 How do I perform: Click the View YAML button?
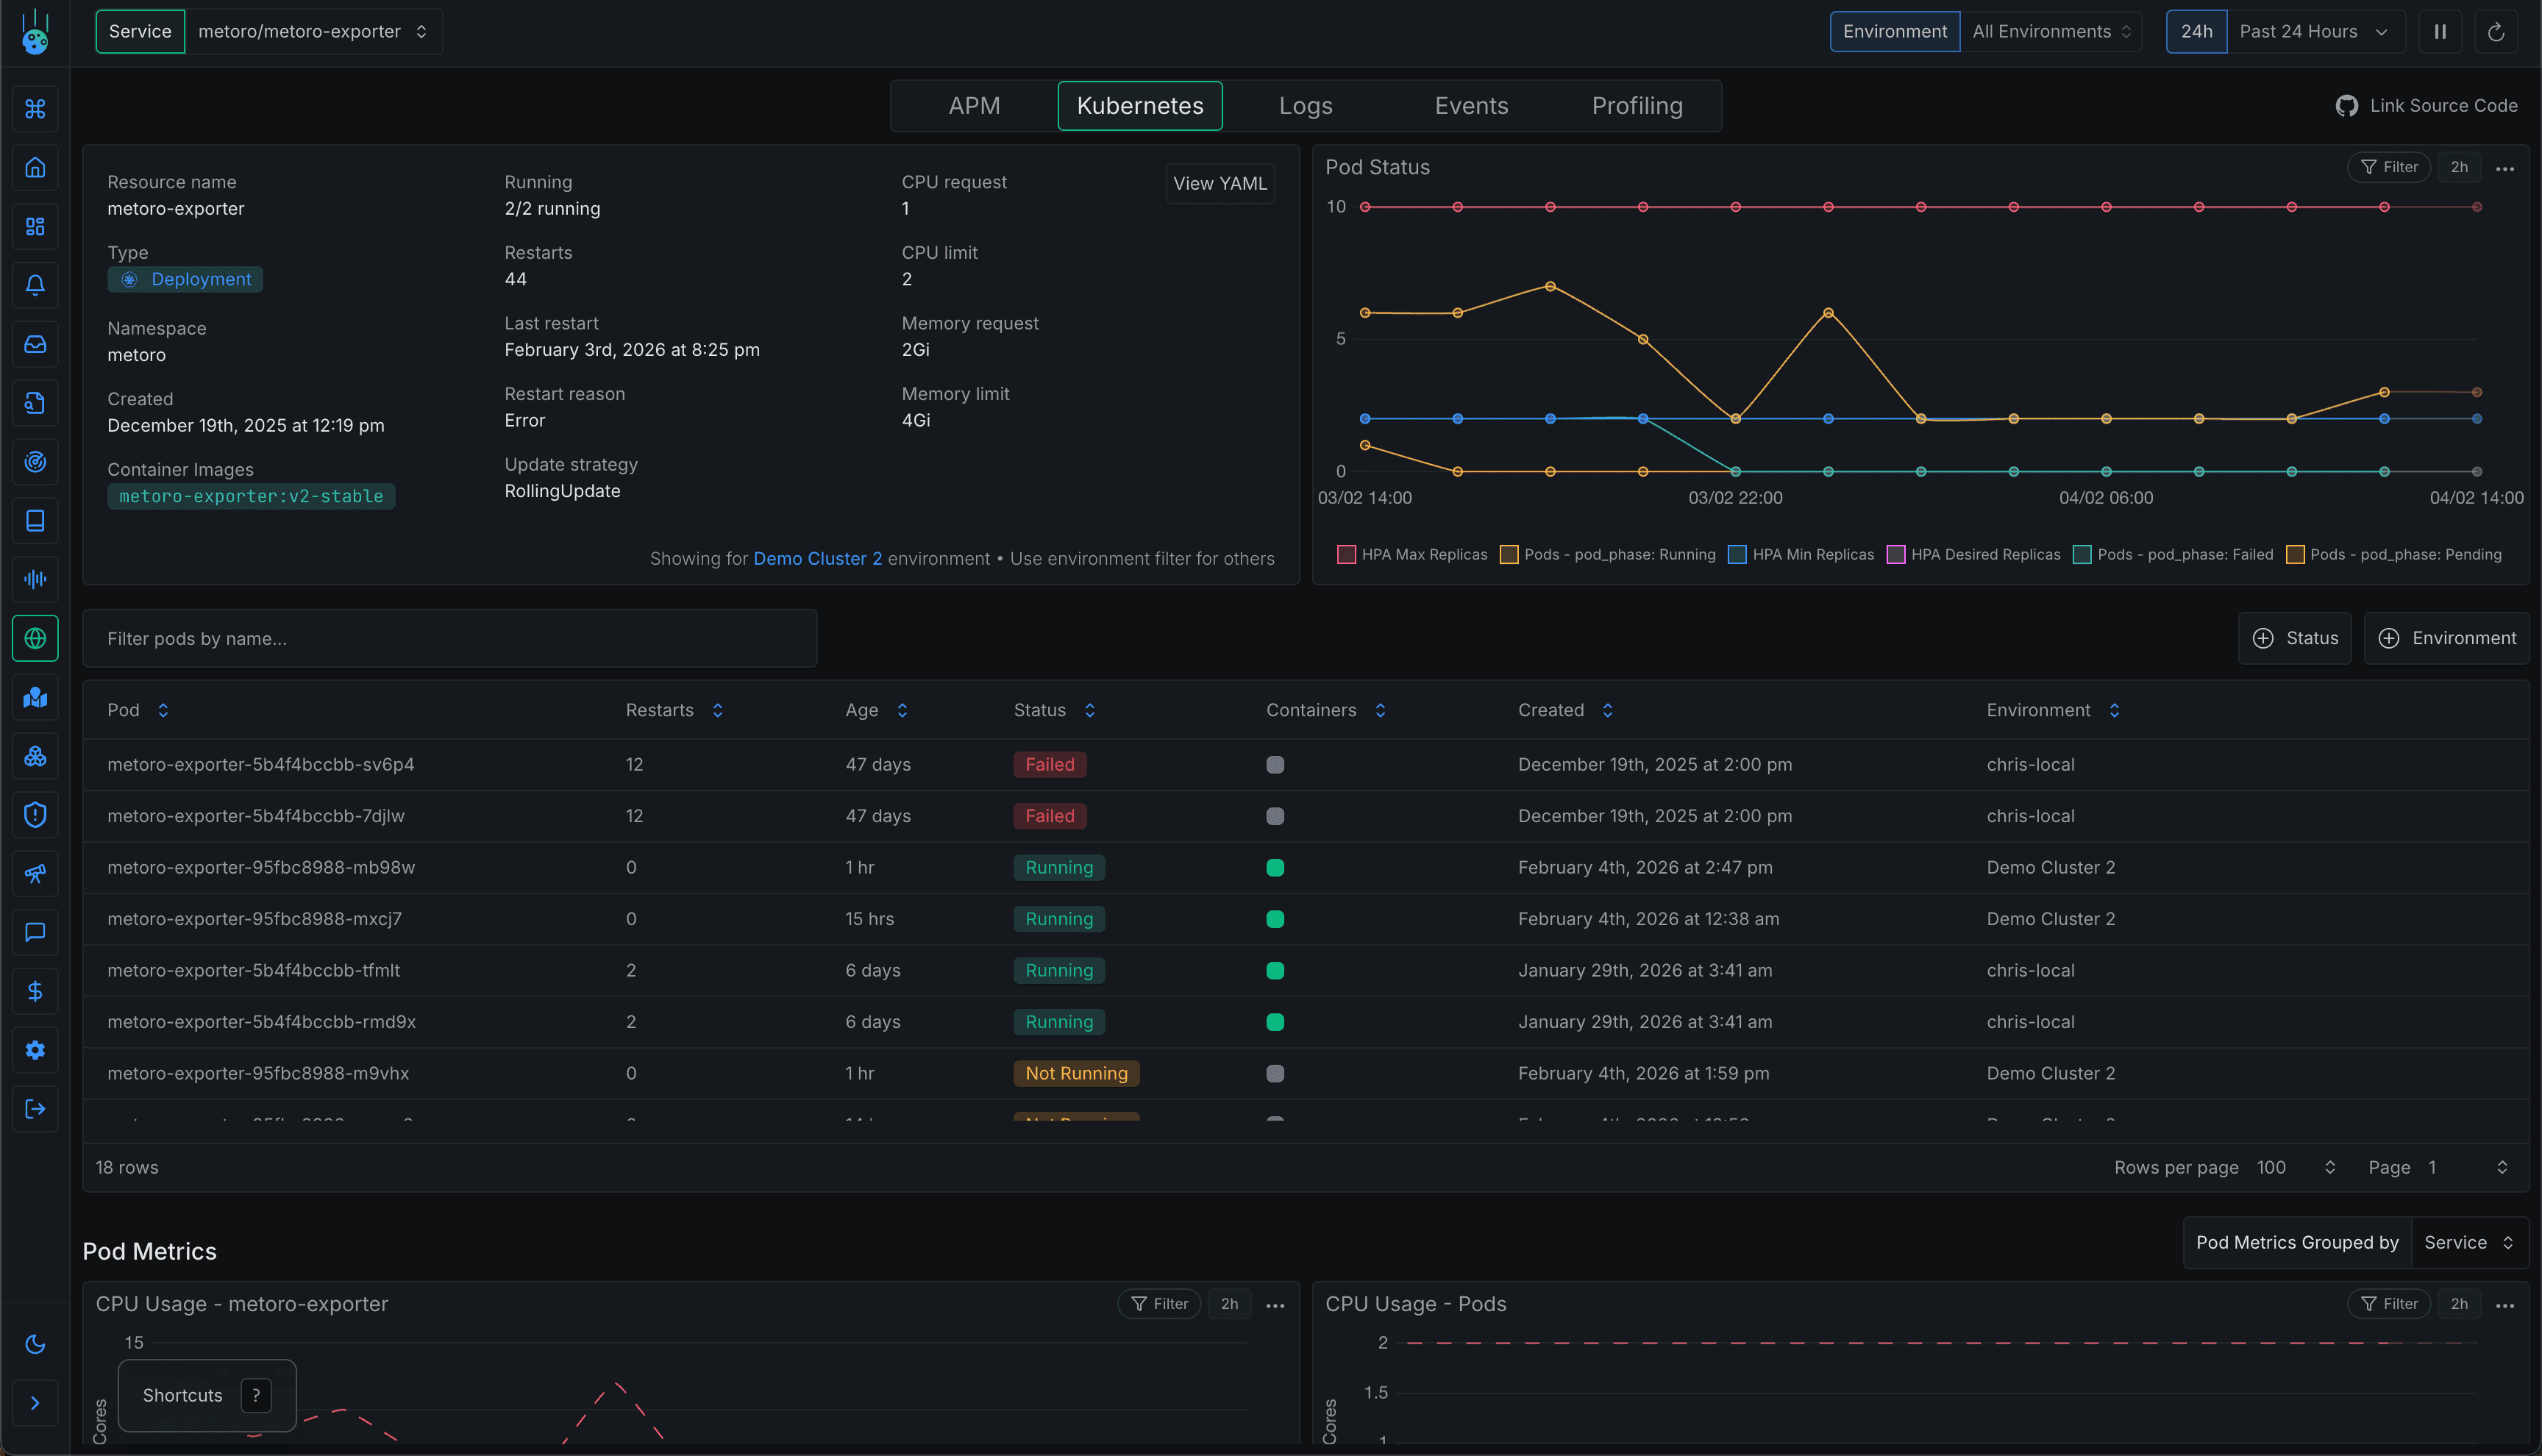point(1220,183)
